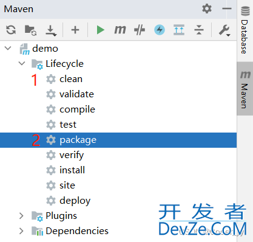Click Collapse All toolbar icon
Viewport: 253px width, 242px height.
tap(199, 30)
